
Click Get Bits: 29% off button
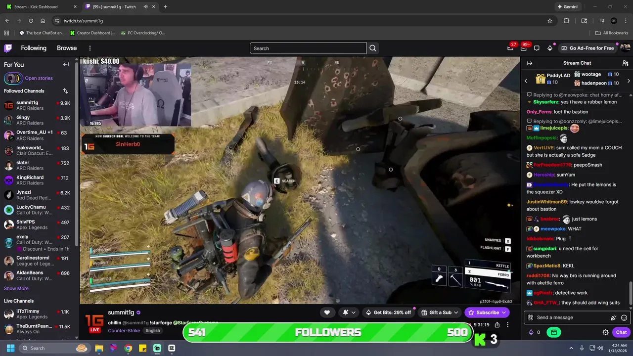coord(388,312)
